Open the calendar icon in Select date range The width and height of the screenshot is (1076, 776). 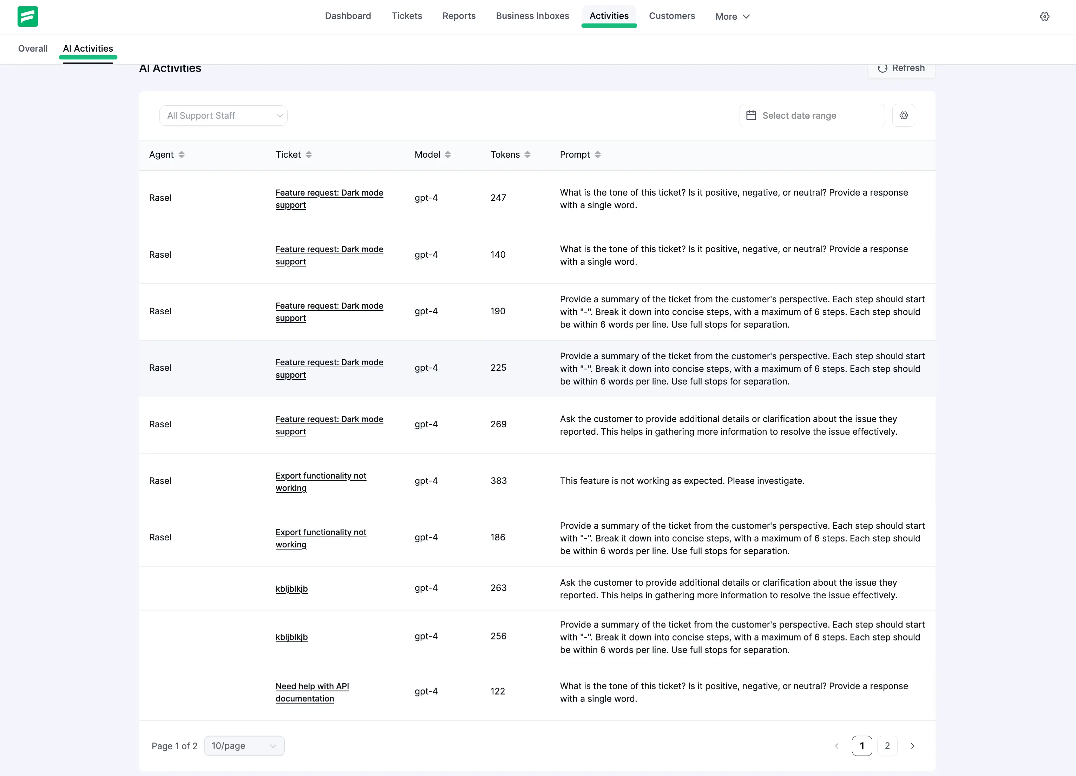[x=751, y=115]
